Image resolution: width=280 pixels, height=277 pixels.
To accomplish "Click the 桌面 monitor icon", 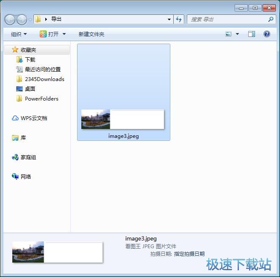I will click(x=19, y=89).
